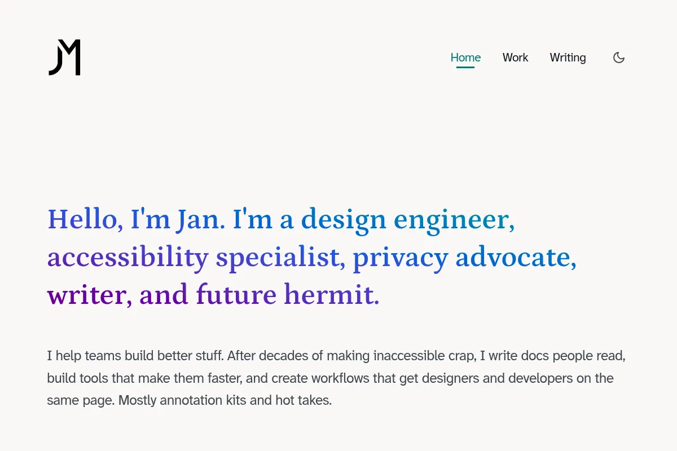Click the JM logo in the header
The image size is (677, 451).
pos(65,58)
